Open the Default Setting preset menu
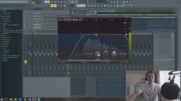 [111, 20]
